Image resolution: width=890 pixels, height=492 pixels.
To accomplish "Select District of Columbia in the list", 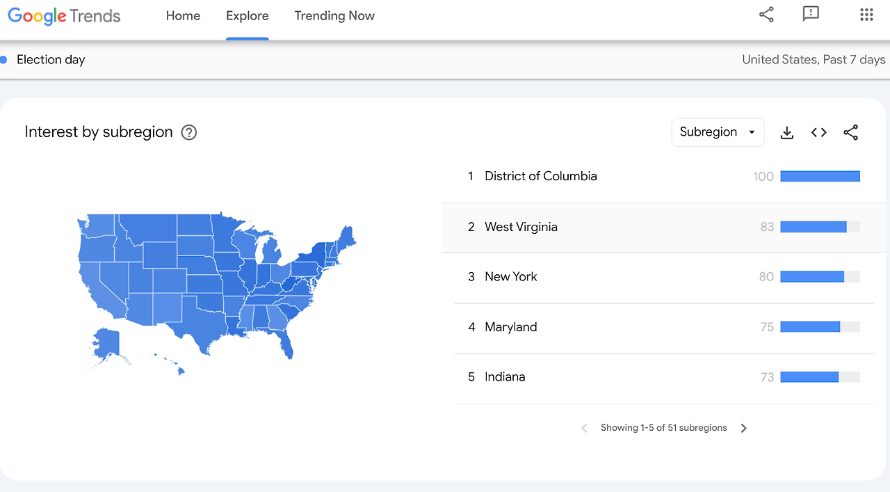I will point(540,176).
